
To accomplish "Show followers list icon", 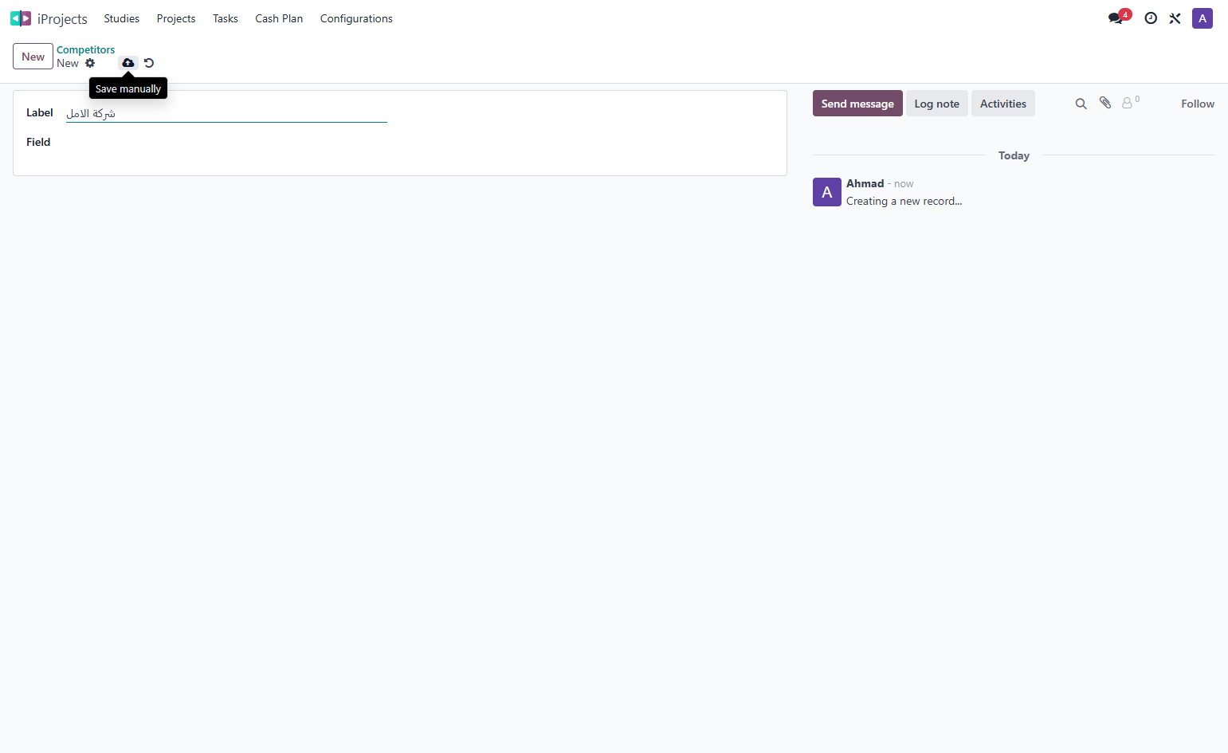I will 1131,103.
